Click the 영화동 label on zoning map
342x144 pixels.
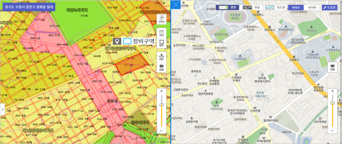pyautogui.click(x=113, y=101)
